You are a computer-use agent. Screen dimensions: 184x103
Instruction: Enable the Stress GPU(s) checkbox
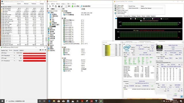[117, 14]
